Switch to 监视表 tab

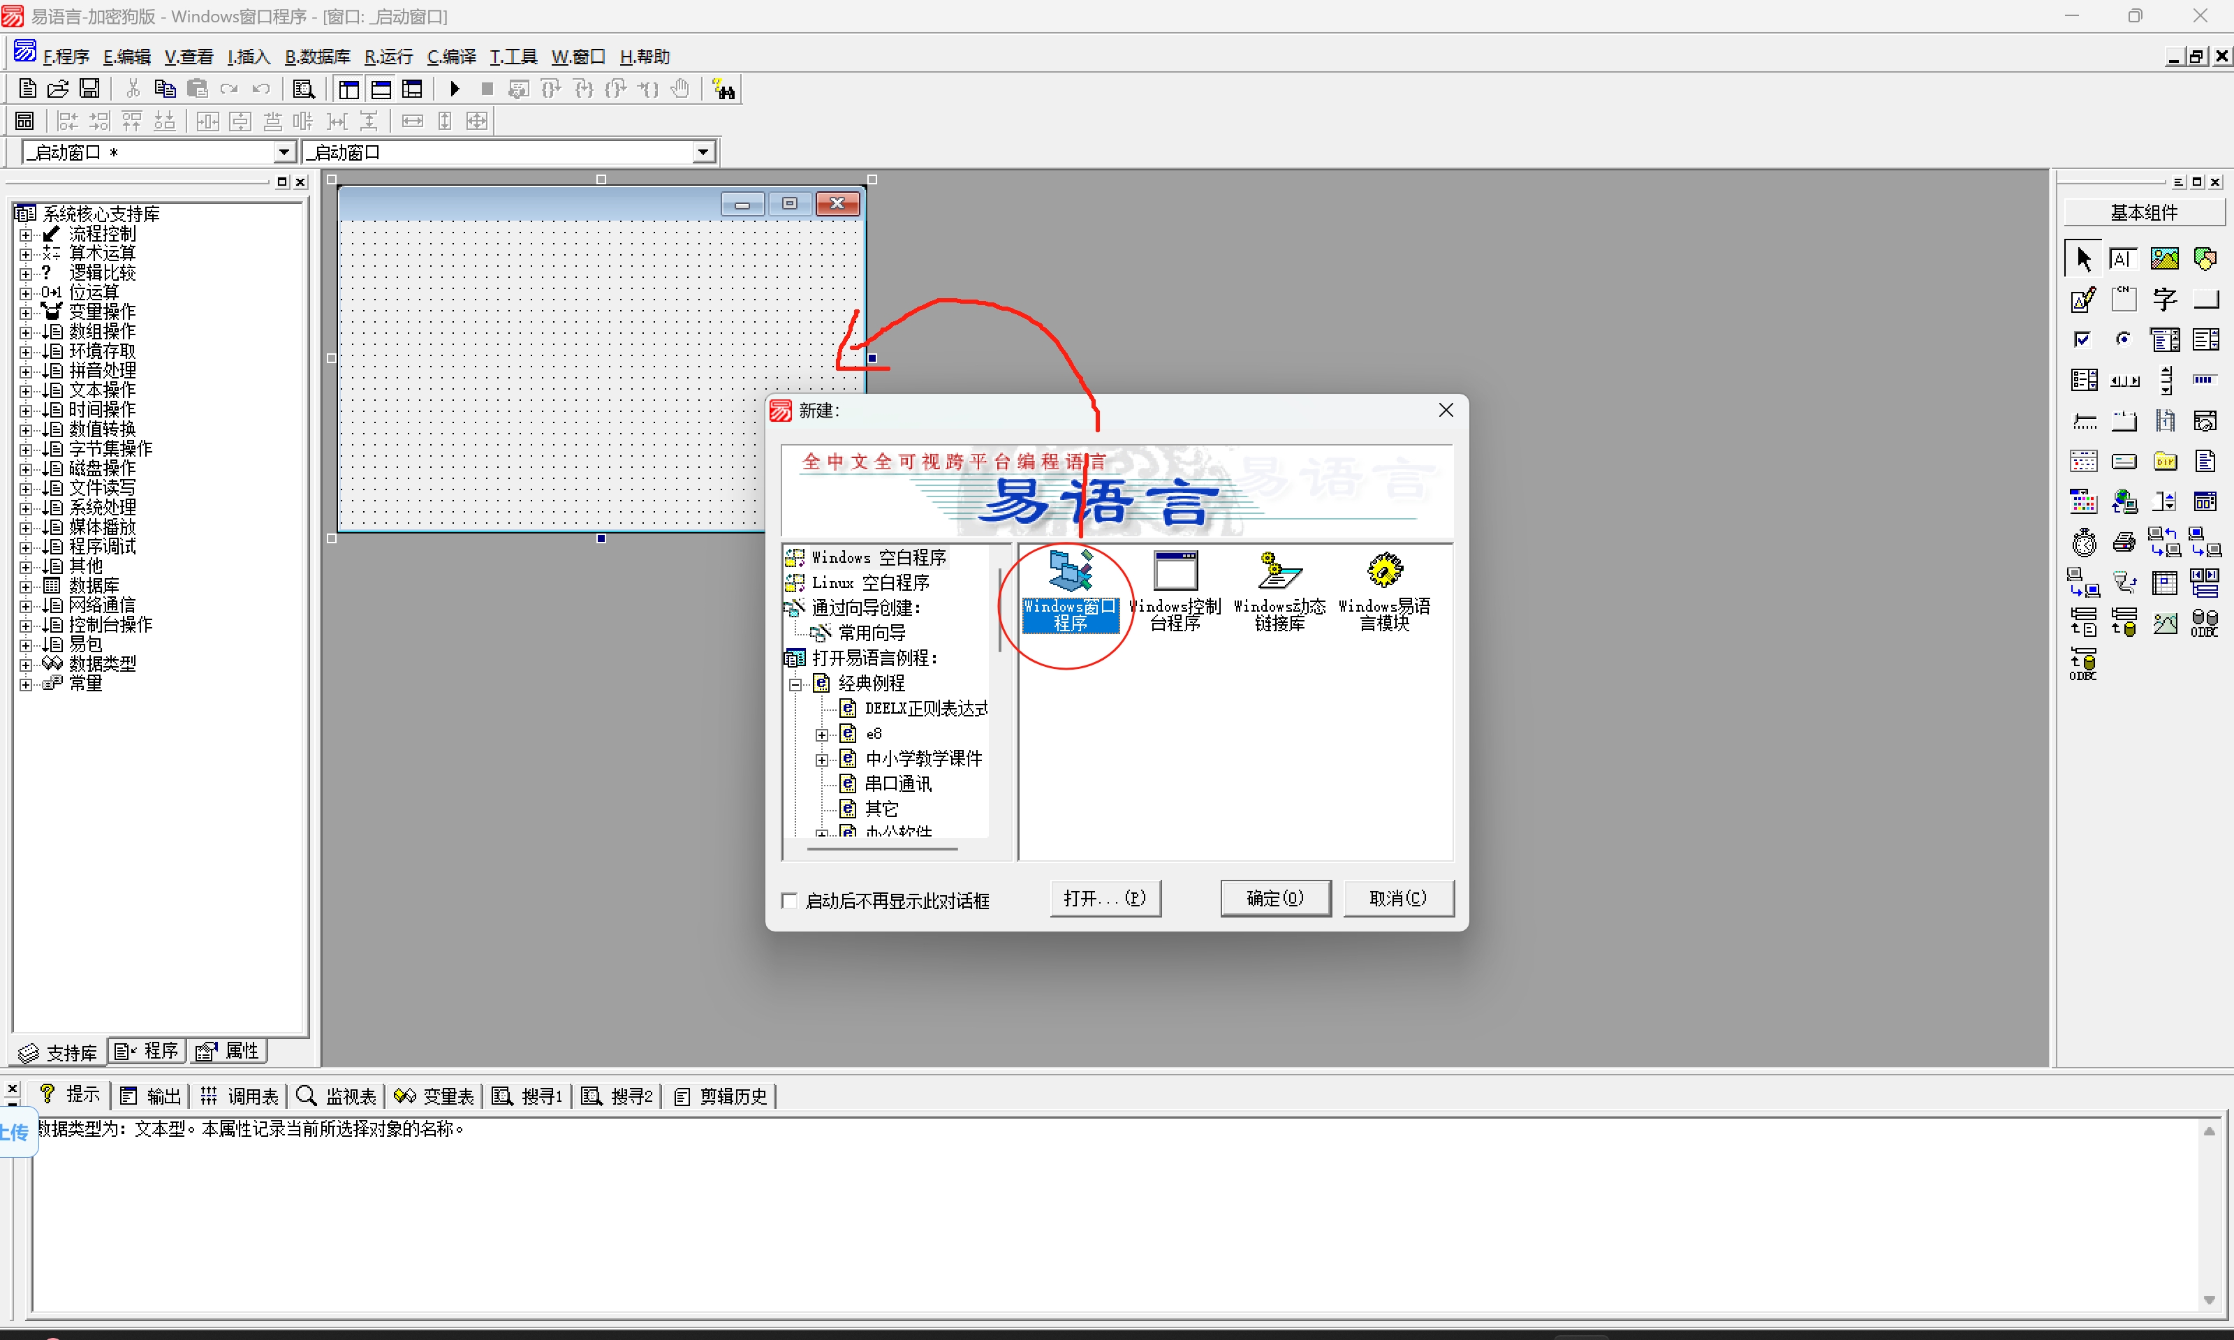click(x=336, y=1096)
